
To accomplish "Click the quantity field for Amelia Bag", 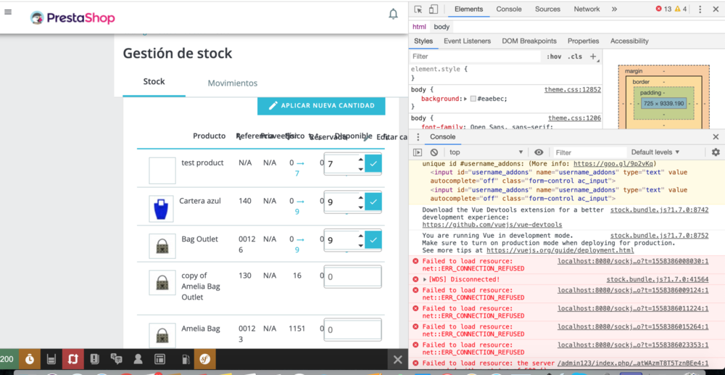I will coord(353,330).
